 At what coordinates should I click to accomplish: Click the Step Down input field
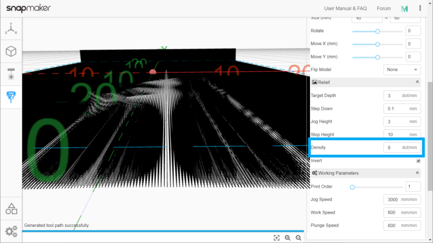[402, 109]
